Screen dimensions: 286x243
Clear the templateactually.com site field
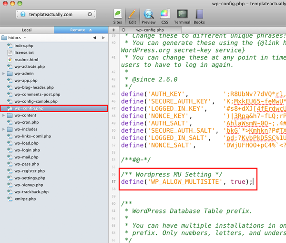(x=90, y=14)
